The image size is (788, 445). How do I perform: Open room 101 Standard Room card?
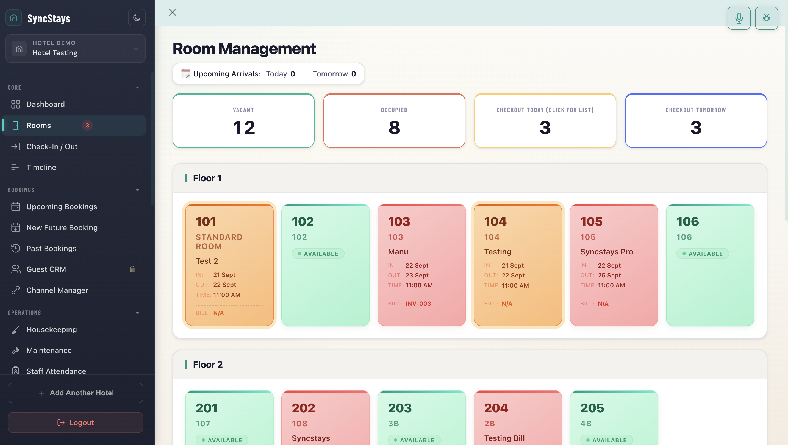229,265
